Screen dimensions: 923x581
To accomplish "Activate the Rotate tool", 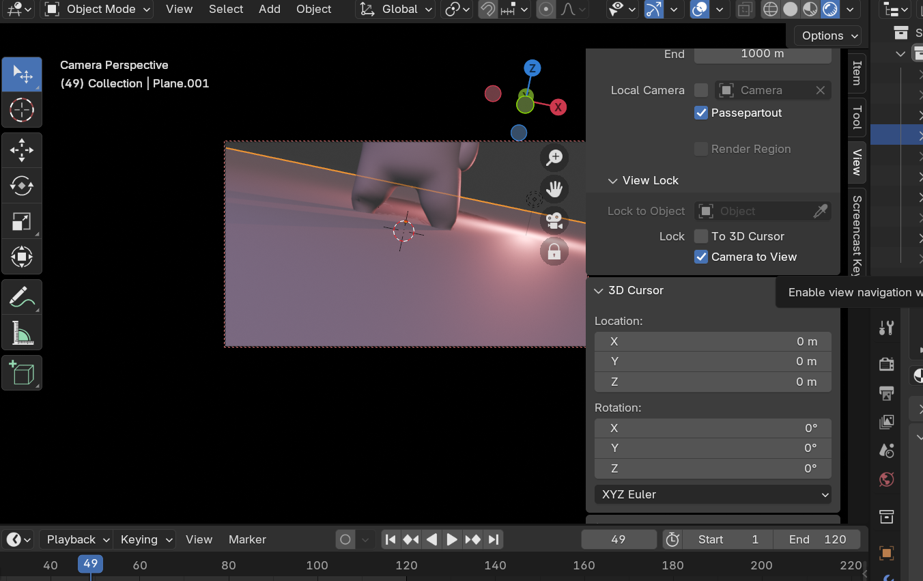I will coord(22,186).
